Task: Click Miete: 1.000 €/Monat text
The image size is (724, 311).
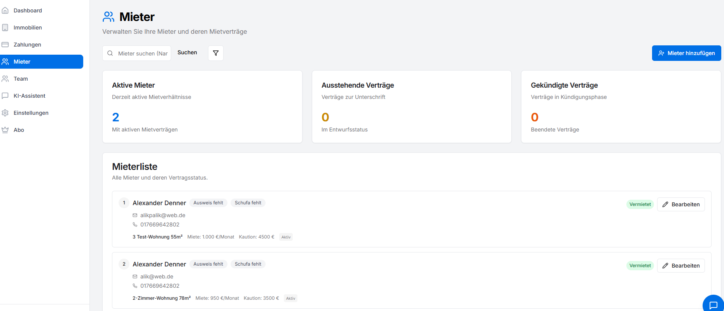Action: click(211, 237)
